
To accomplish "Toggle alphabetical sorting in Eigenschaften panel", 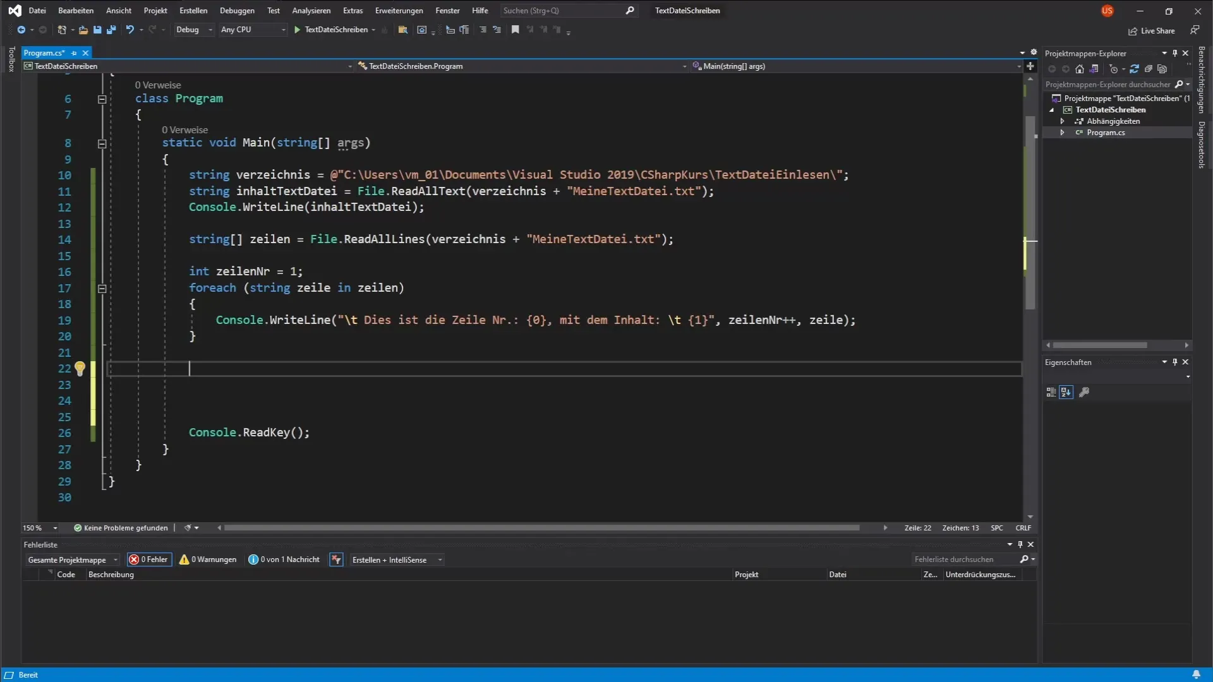I will coord(1066,392).
